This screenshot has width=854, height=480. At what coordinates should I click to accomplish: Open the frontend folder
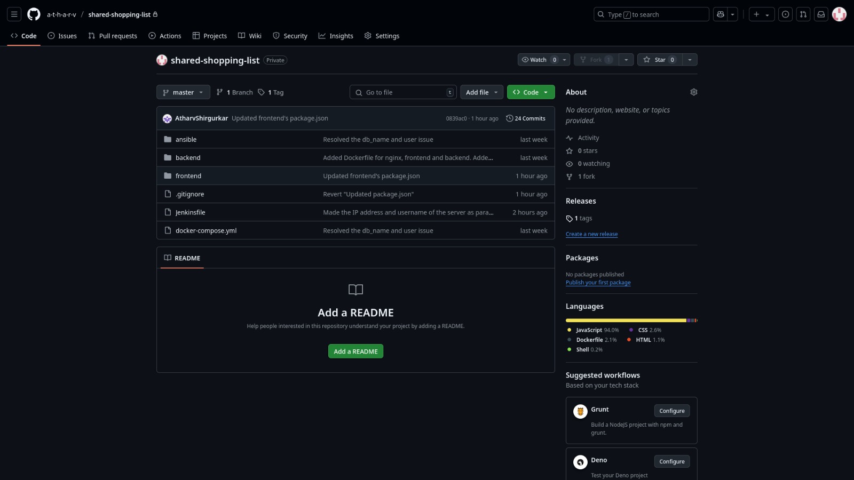[x=188, y=176]
